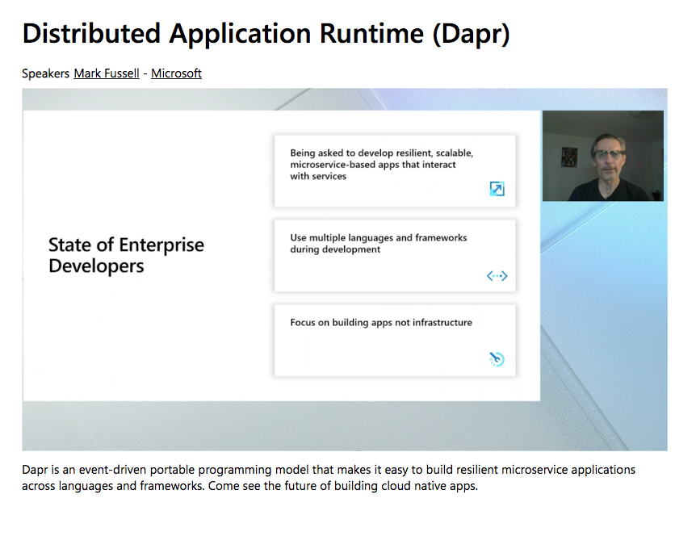675x540 pixels.
Task: Click the Focus on building apps card
Action: coord(395,339)
